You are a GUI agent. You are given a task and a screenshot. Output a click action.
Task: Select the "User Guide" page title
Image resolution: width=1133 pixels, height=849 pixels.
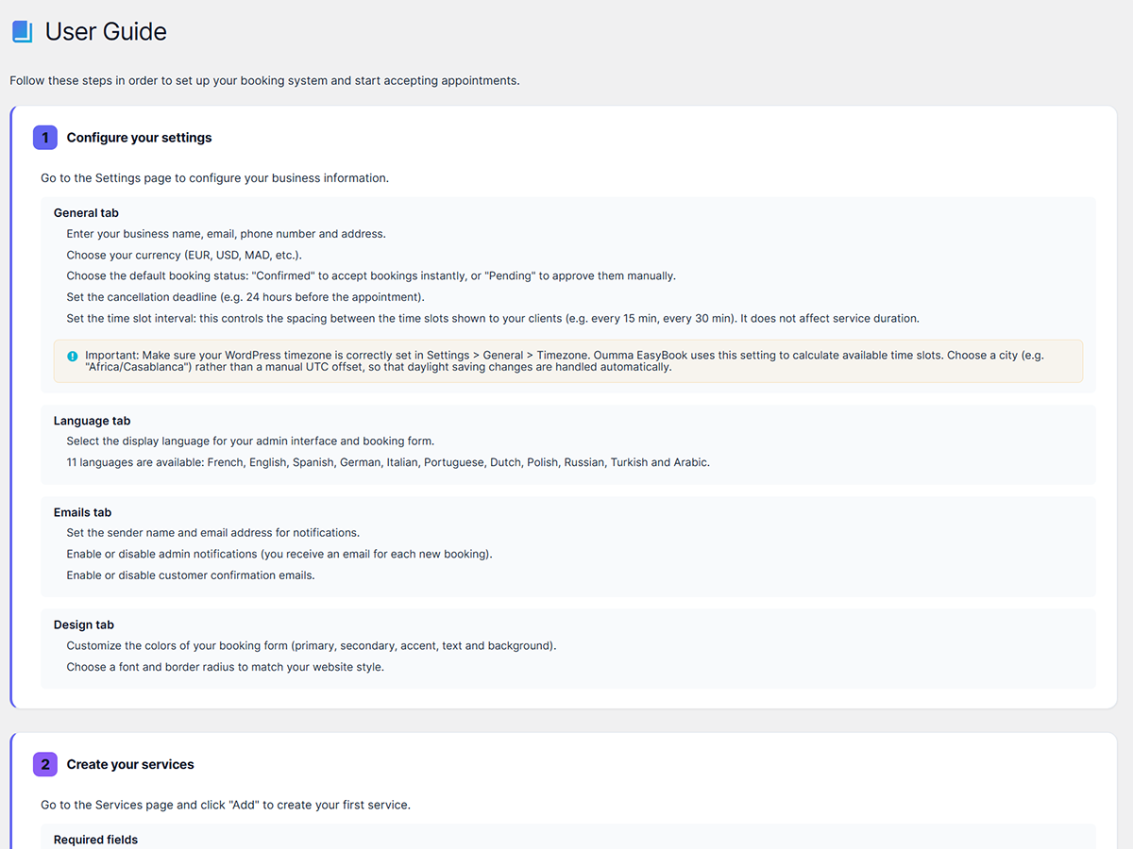coord(106,32)
